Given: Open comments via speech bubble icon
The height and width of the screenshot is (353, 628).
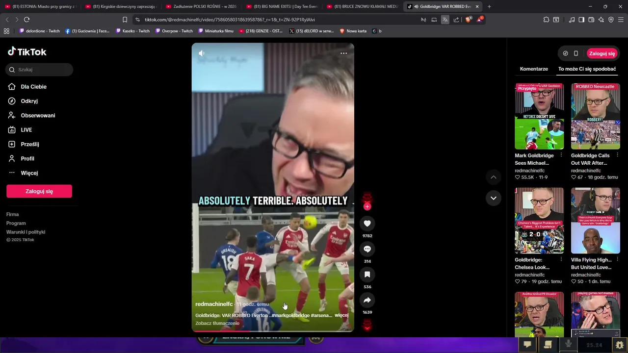Looking at the screenshot, I should tap(367, 249).
